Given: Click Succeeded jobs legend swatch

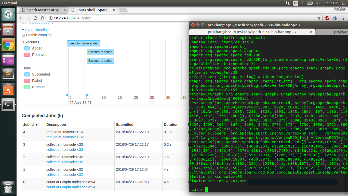Looking at the screenshot, I should [x=27, y=74].
